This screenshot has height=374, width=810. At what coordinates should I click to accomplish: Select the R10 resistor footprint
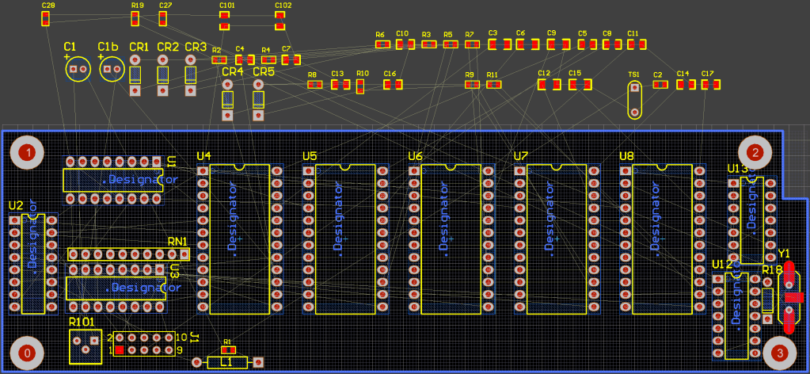click(360, 84)
